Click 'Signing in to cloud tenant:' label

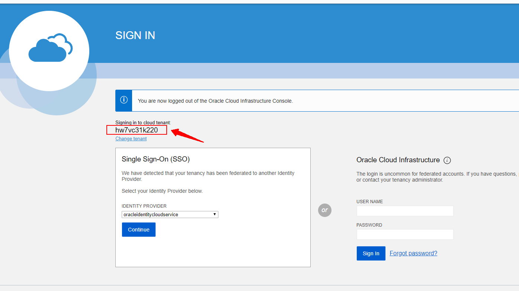pos(143,122)
